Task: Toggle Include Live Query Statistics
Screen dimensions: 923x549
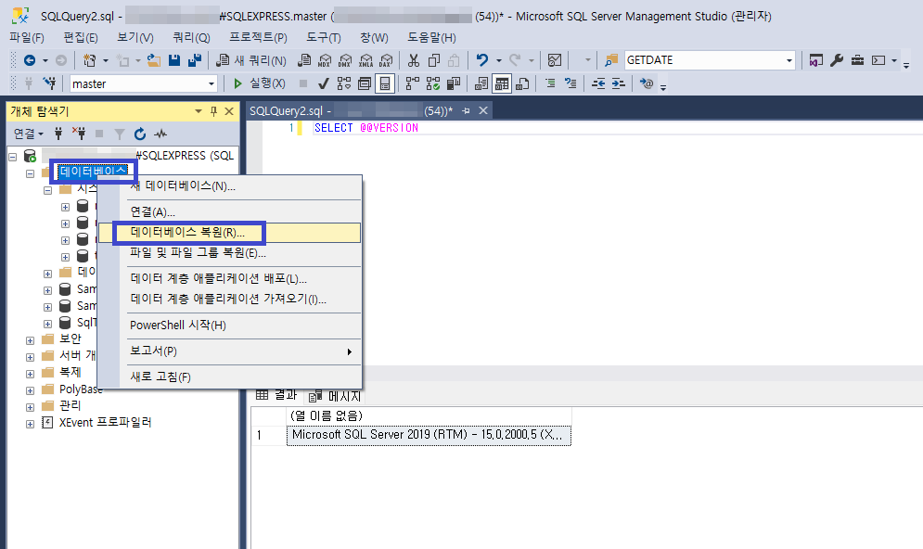Action: point(433,83)
